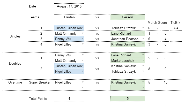Image resolution: width=185 pixels, height=105 pixels.
Task: Expand Nigel Lilley doubles 2 dropdown
Action: [83, 71]
